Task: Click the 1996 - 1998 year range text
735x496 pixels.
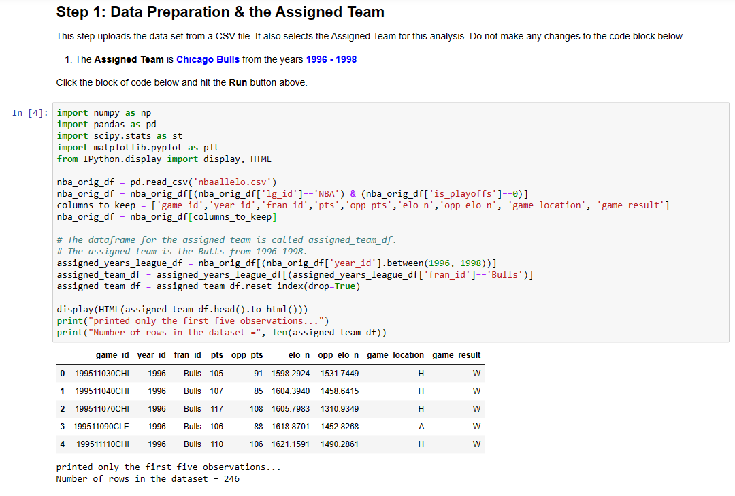Action: (x=332, y=59)
